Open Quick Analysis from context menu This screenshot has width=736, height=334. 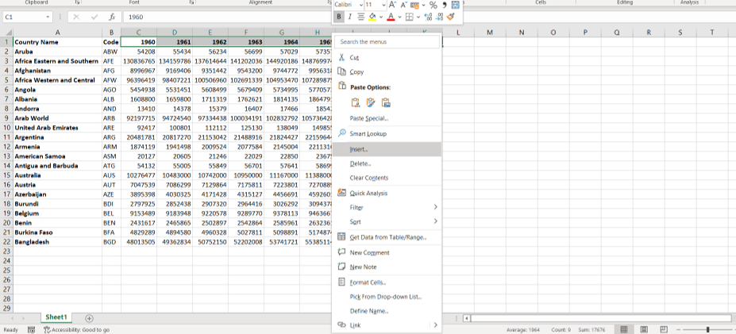click(x=387, y=194)
